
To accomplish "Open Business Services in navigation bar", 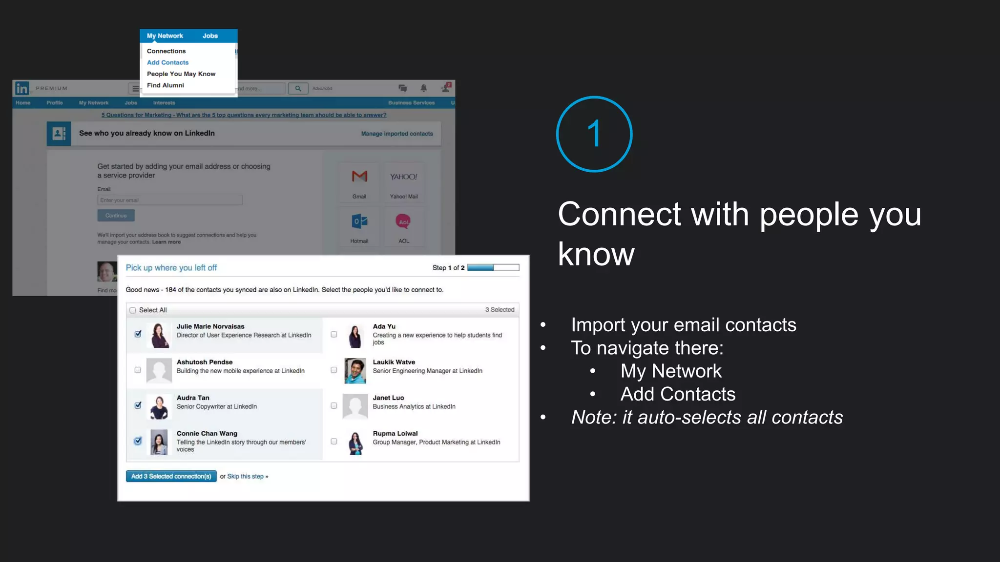I will click(411, 103).
